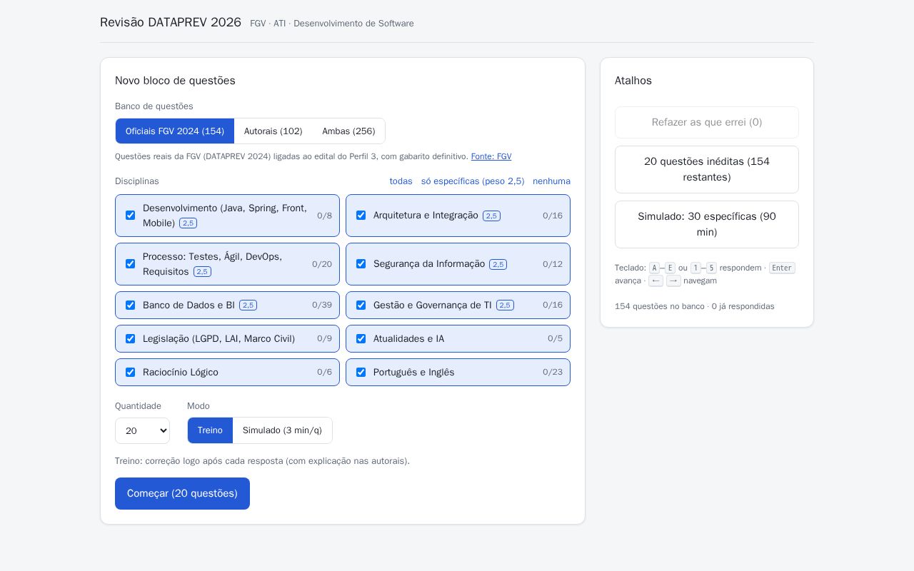Viewport: 914px width, 571px height.
Task: Click the 'FGV · ATI · Desenvolvimento de Software' subtitle
Action: click(x=332, y=24)
